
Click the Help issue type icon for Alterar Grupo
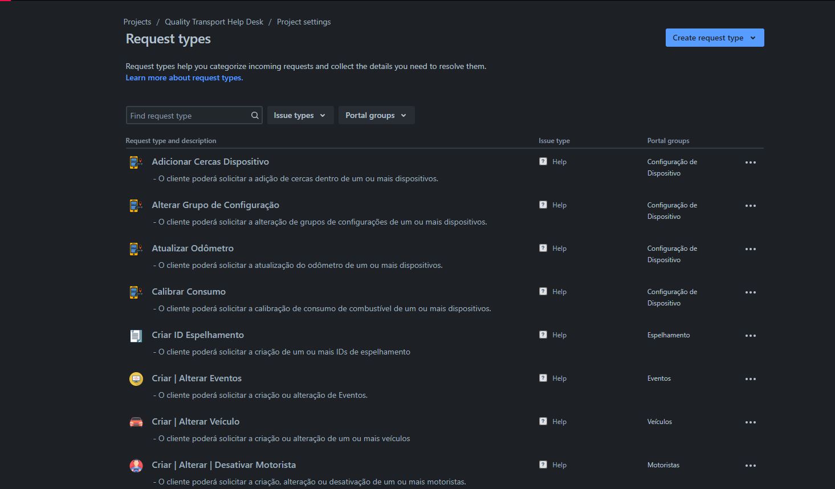[x=543, y=205]
